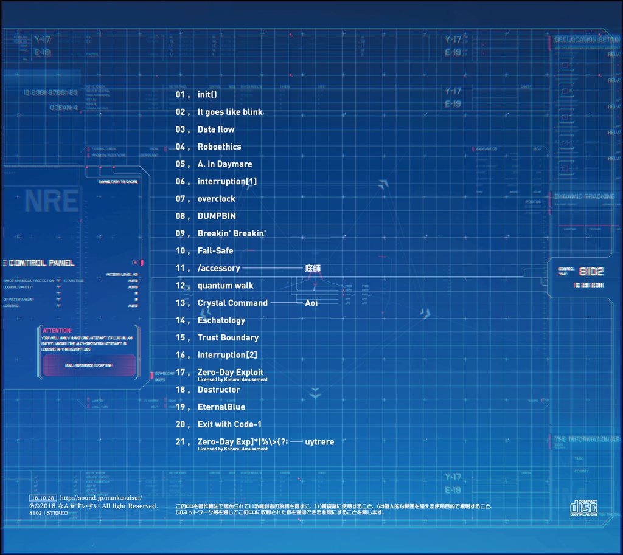Click the large 'NRE' lettering
The image size is (623, 555).
[52, 201]
